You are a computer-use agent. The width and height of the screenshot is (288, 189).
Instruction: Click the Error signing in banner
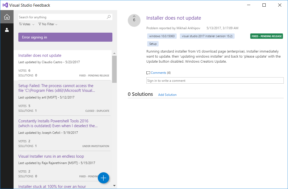[x=65, y=37]
